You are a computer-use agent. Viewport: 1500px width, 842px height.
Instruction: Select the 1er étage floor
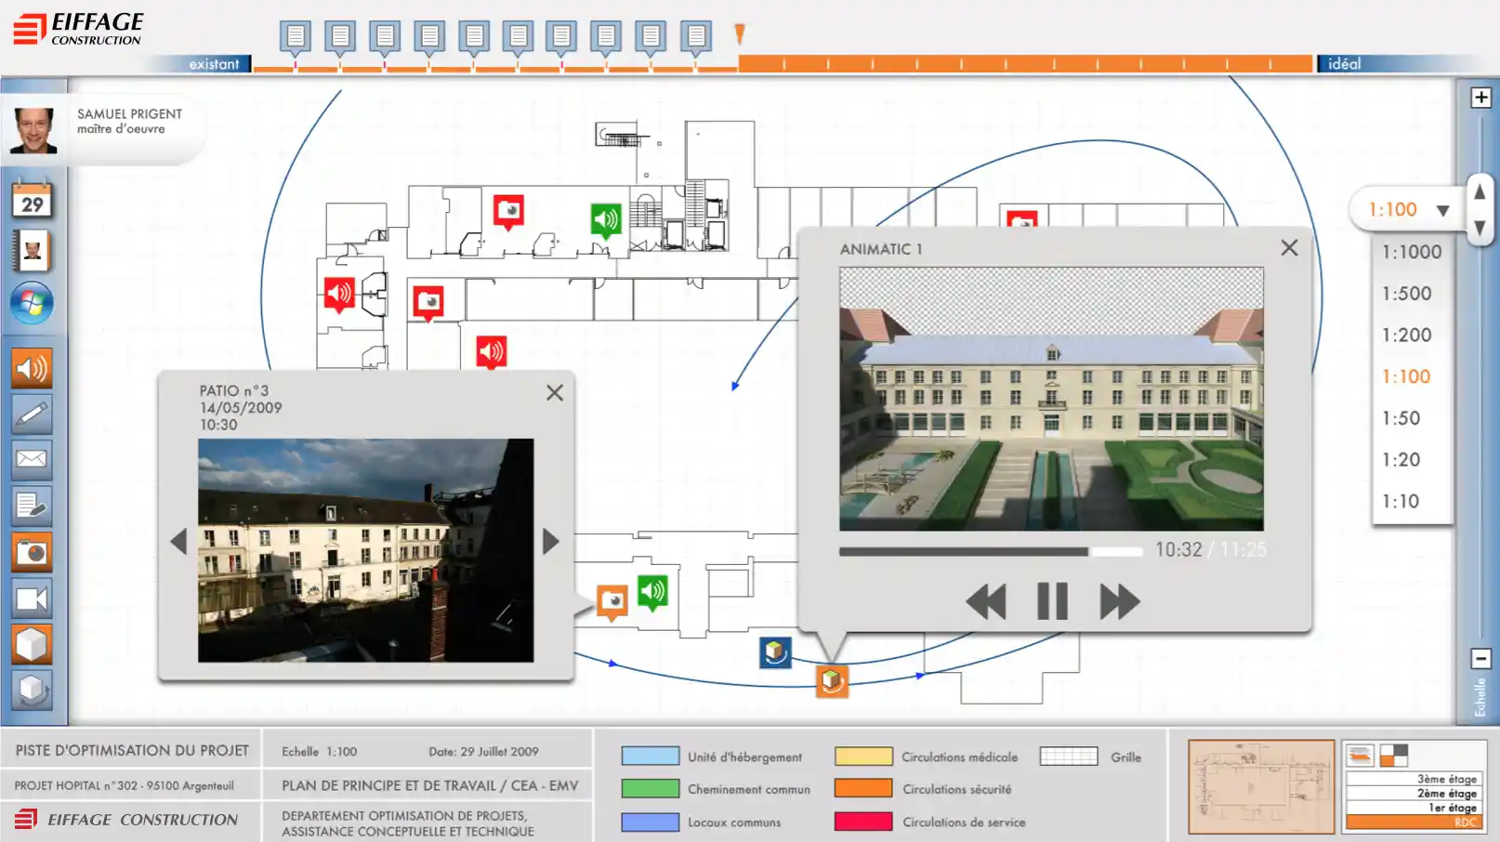point(1451,808)
